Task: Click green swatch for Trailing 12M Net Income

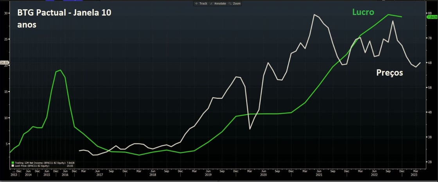Action: 12,162
